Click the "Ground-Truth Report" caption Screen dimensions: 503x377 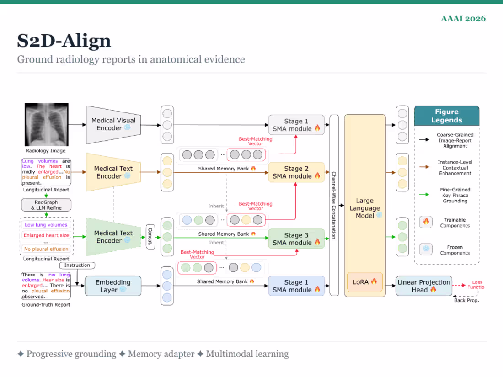coord(46,304)
